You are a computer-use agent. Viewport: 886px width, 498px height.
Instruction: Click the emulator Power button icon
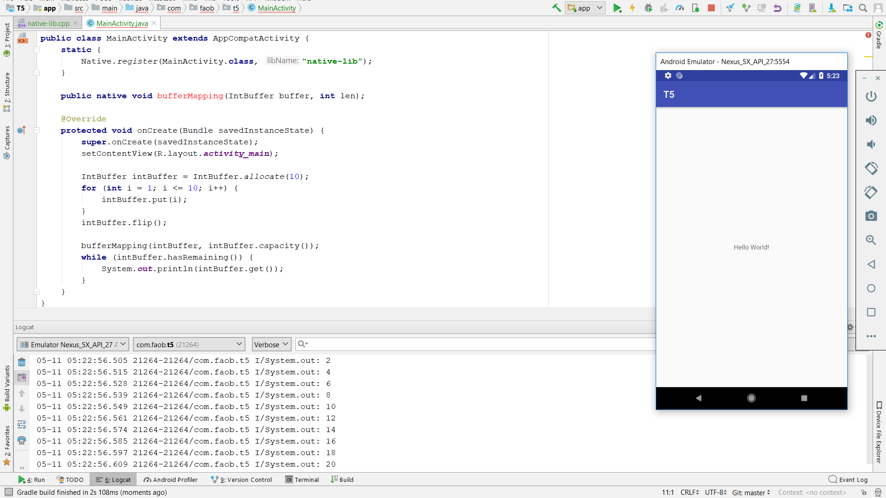point(871,96)
